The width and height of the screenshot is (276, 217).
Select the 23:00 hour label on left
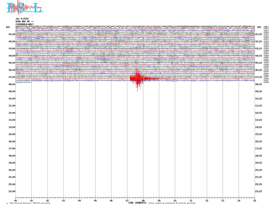coord(12,191)
